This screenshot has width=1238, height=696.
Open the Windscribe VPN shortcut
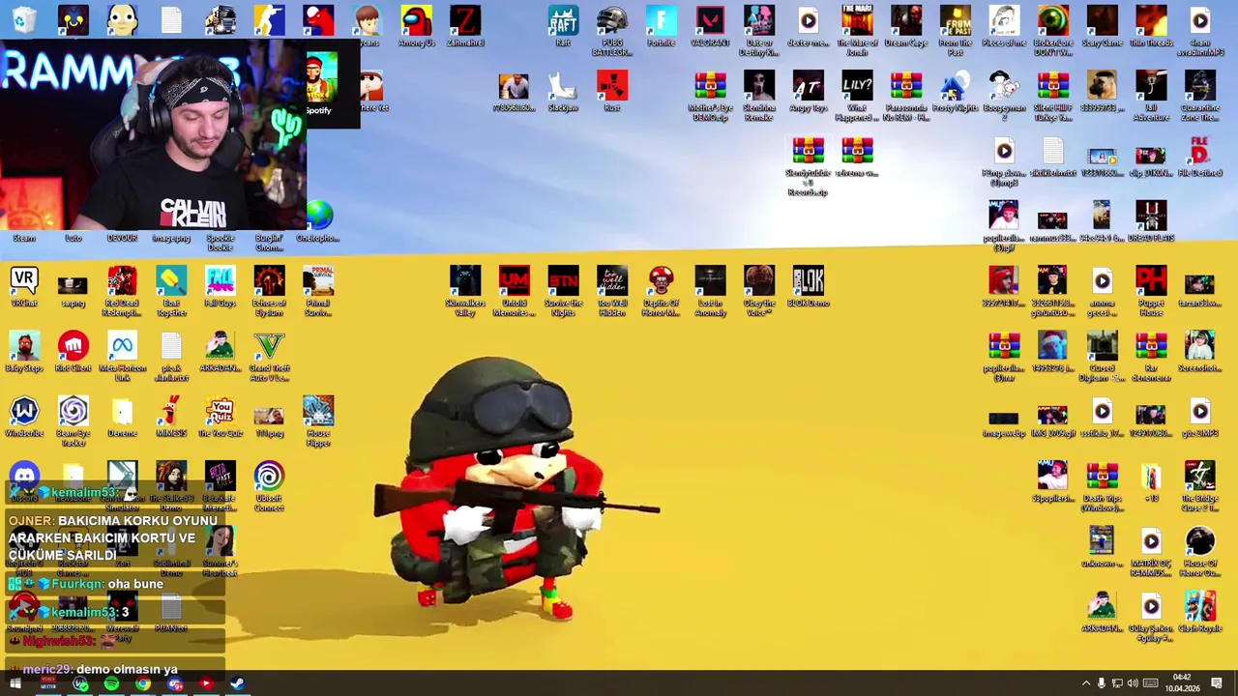coord(24,418)
